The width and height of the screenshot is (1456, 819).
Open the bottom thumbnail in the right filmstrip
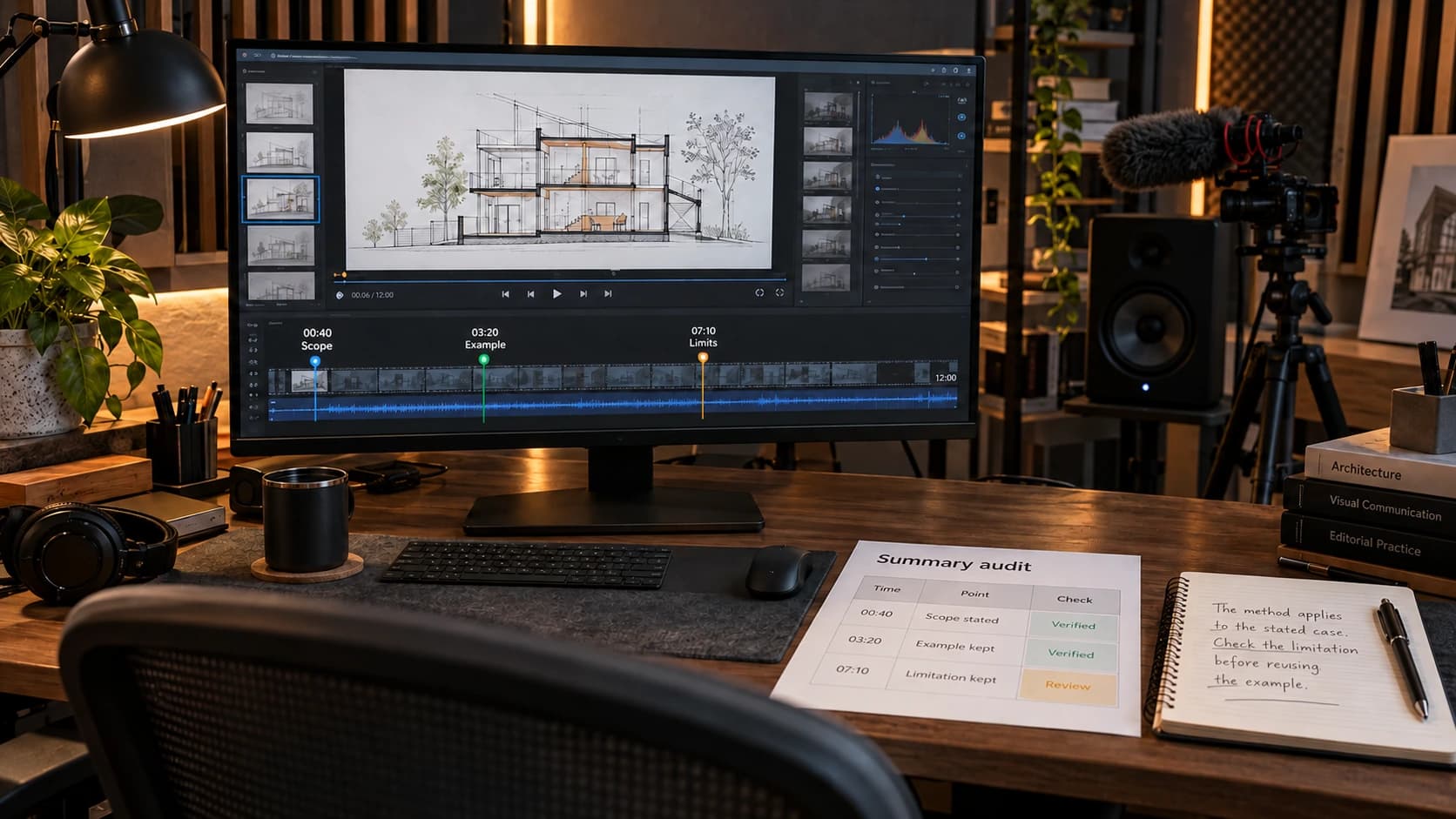pyautogui.click(x=826, y=277)
